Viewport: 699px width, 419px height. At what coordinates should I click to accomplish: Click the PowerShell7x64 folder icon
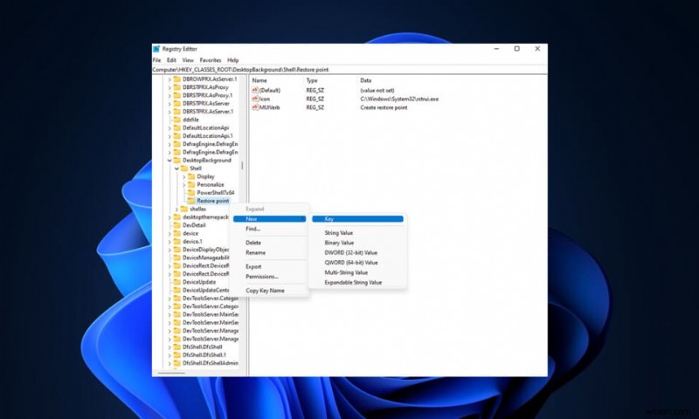(x=190, y=193)
